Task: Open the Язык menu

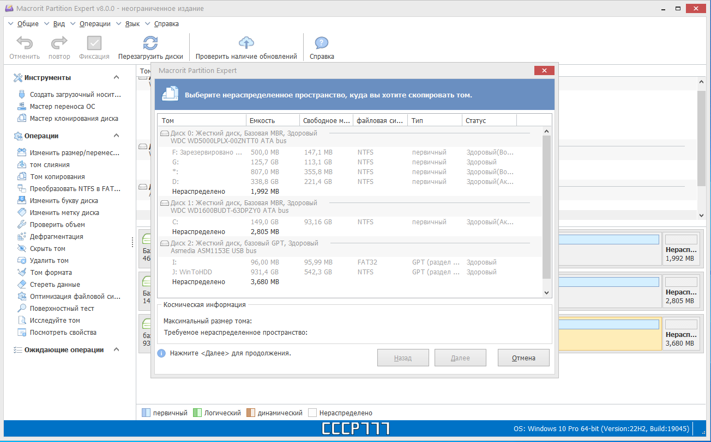Action: tap(132, 24)
